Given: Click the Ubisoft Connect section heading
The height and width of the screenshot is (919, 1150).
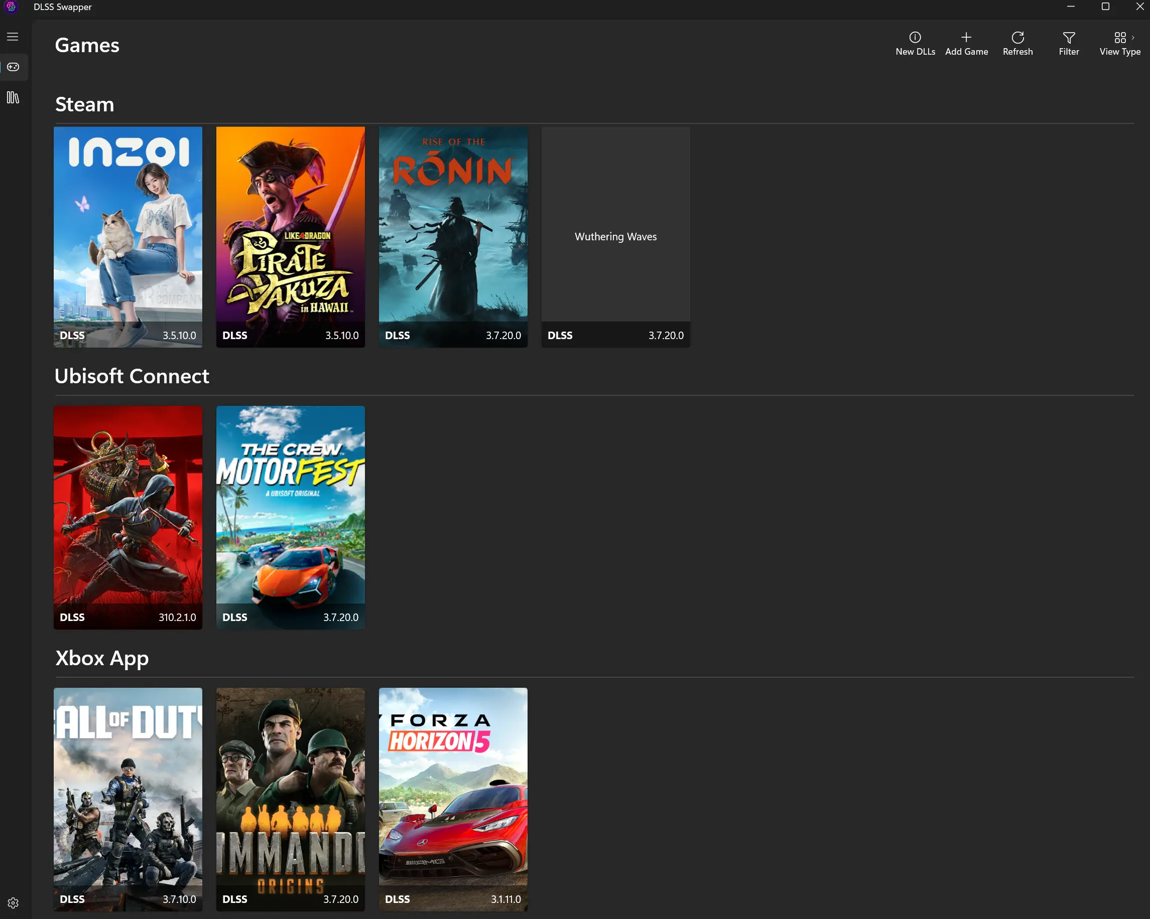Looking at the screenshot, I should [x=132, y=376].
